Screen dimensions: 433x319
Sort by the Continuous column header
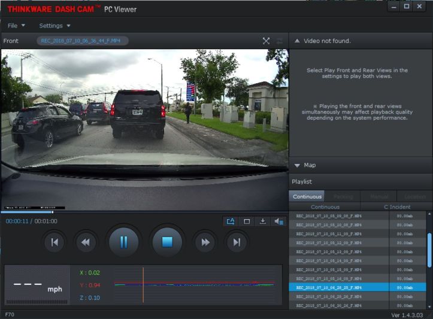325,206
